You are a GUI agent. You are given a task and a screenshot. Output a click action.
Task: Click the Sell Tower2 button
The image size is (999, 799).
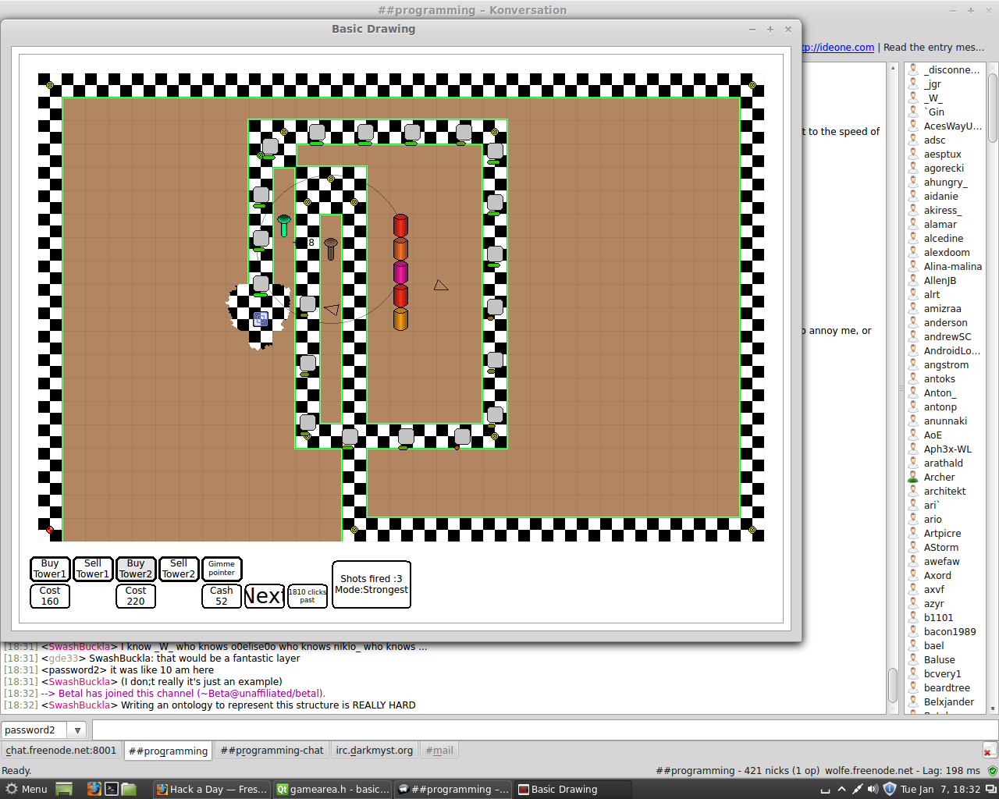(179, 569)
